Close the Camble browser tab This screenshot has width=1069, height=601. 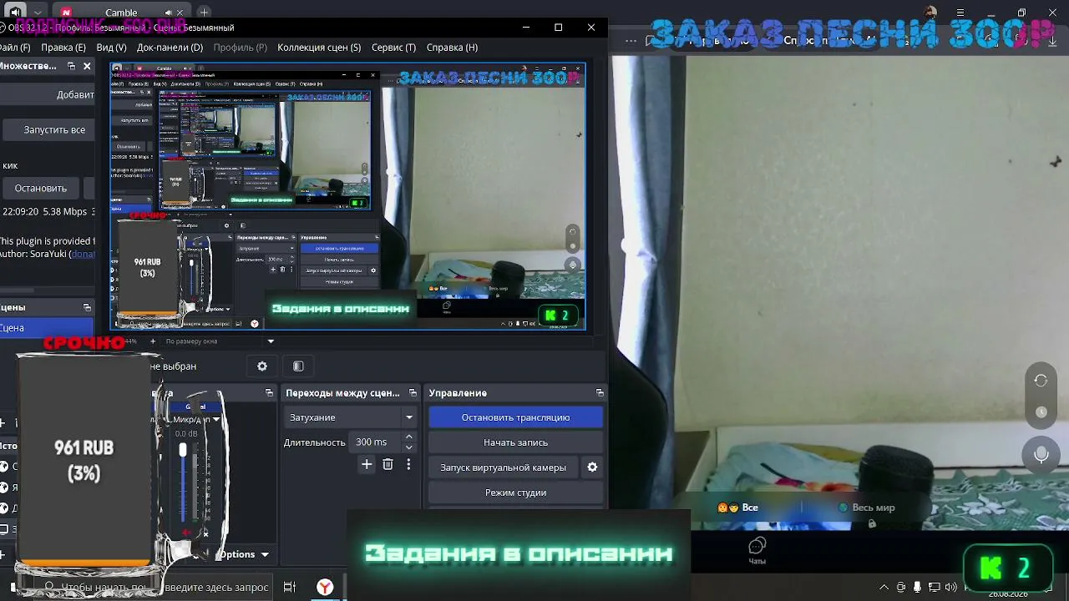click(181, 13)
